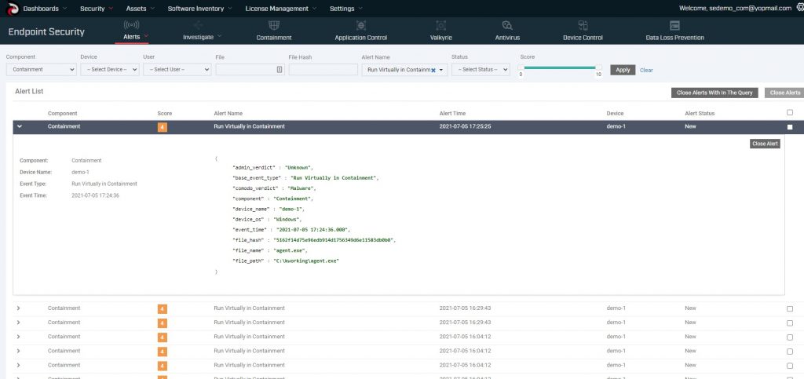
Task: Click the Close Alert button in details
Action: (x=765, y=144)
